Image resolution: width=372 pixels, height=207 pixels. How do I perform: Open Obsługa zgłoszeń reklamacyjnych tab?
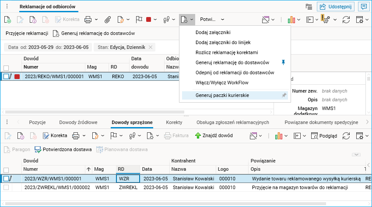click(x=233, y=122)
